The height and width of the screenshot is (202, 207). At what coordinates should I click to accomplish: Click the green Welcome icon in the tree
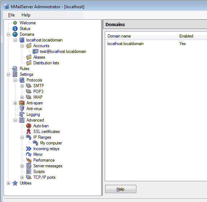coord(15,23)
